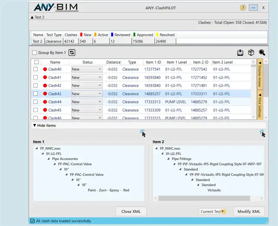The width and height of the screenshot is (278, 226).
Task: Open the Status dropdown for Clash43
Action: (x=87, y=94)
